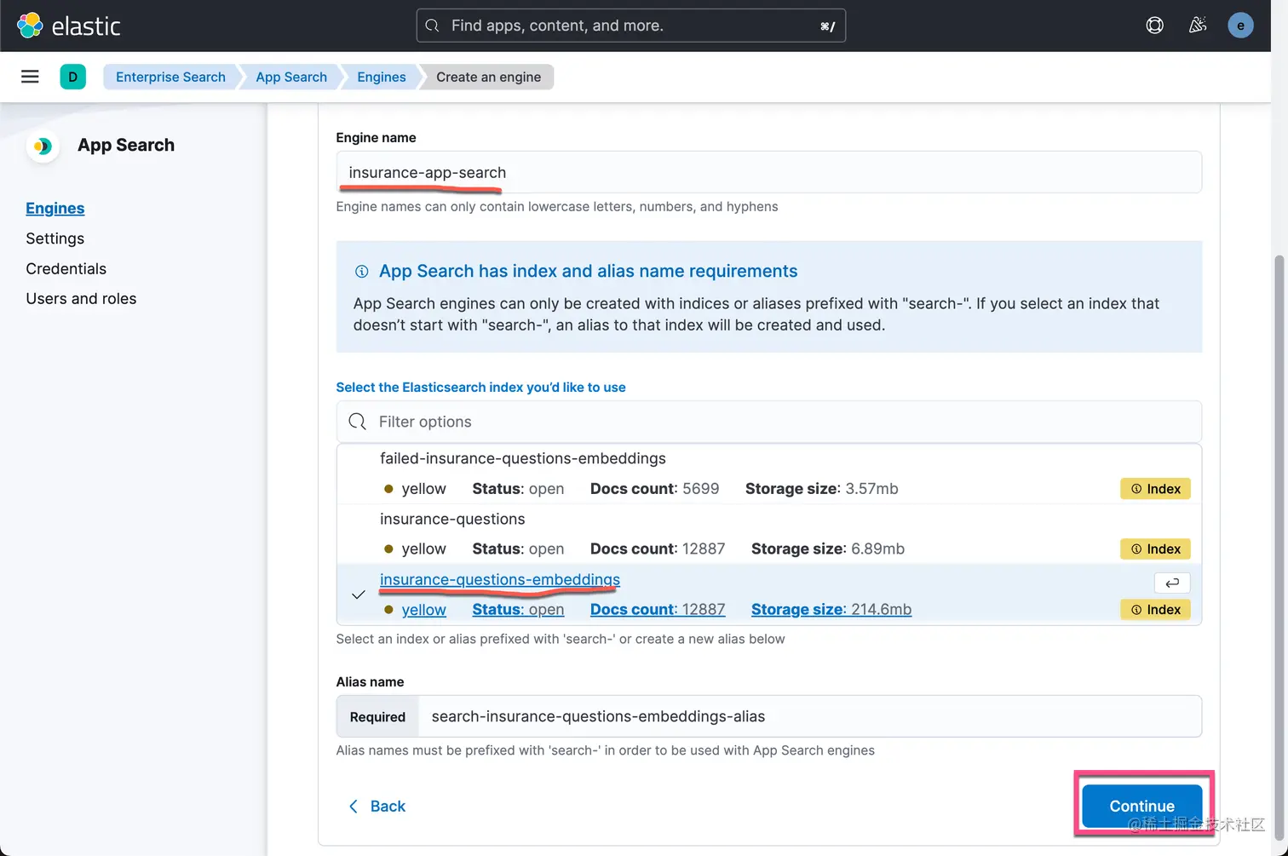Go Back to the previous step
The image size is (1288, 856).
click(377, 806)
